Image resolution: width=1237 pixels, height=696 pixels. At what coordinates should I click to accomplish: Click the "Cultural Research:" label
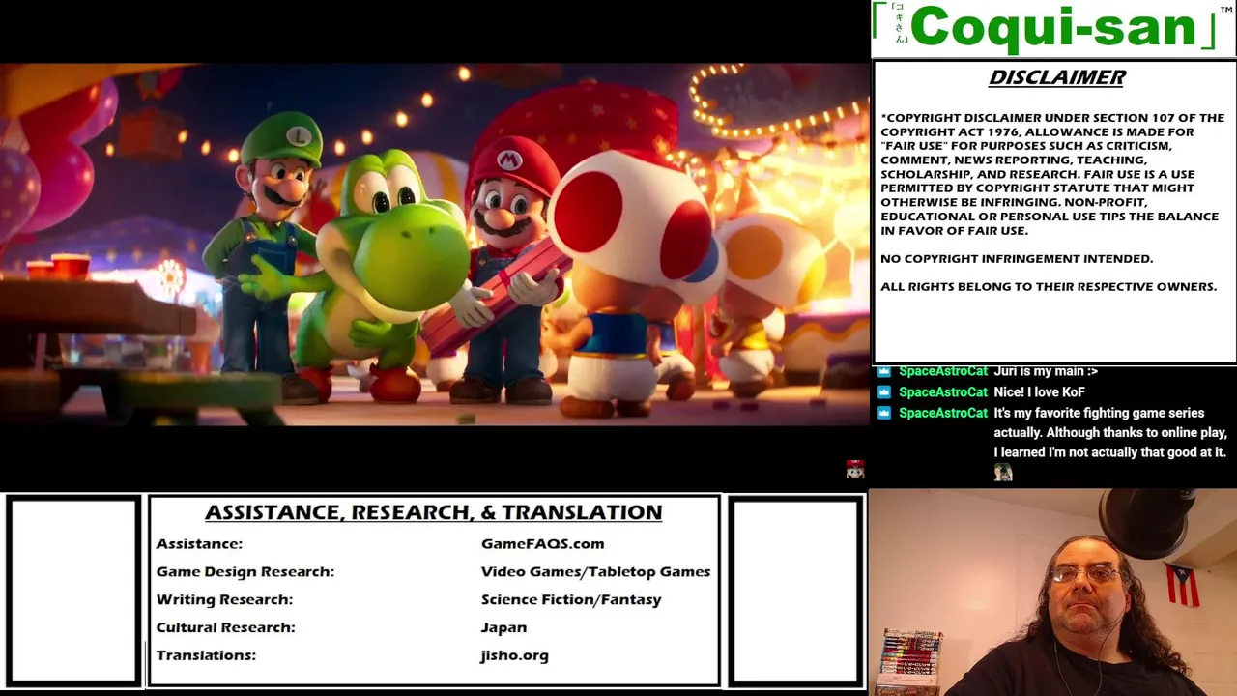[225, 627]
